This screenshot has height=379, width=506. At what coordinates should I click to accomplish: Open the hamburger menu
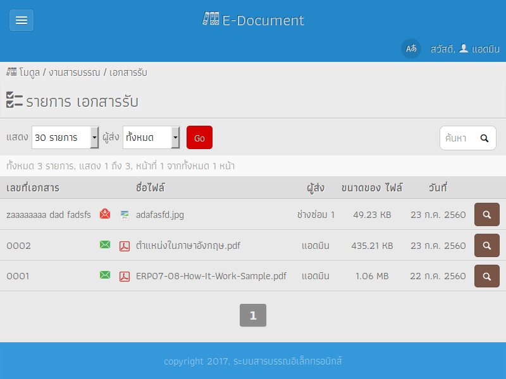coord(22,20)
